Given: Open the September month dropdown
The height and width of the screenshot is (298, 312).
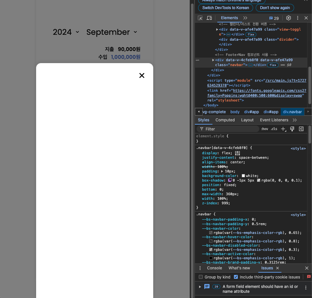Looking at the screenshot, I should coord(111,32).
